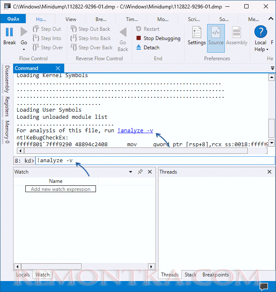Open the Файл menu
This screenshot has width=276, height=292.
13,19
